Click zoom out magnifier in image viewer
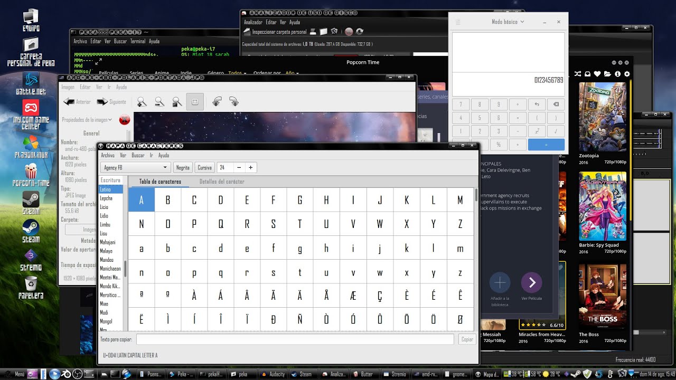 tap(159, 102)
